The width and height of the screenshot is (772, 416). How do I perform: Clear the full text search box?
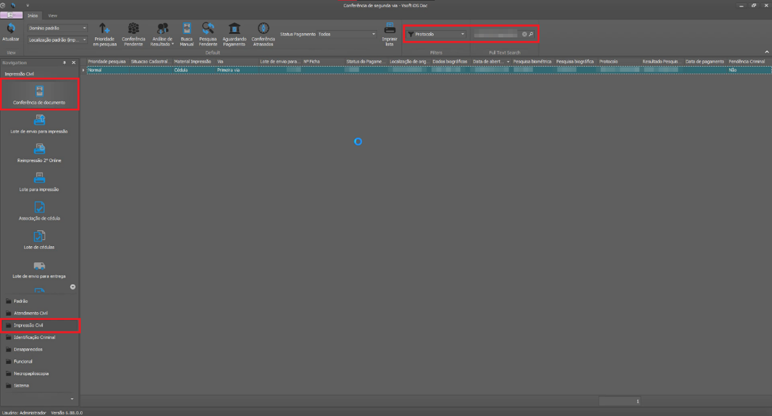(x=524, y=34)
